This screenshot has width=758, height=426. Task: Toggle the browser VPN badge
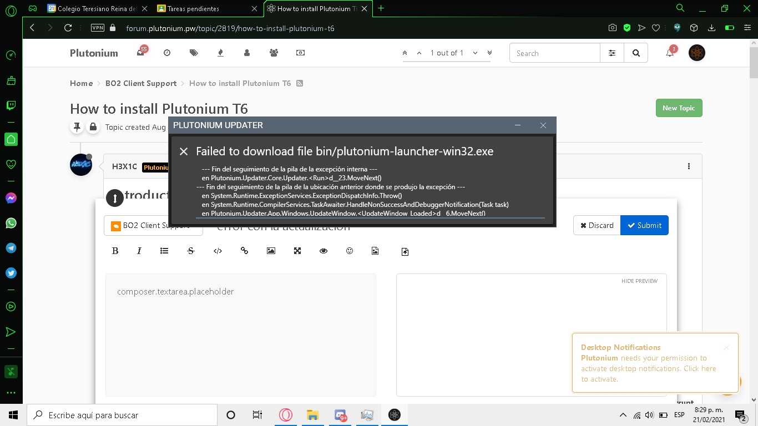point(97,28)
